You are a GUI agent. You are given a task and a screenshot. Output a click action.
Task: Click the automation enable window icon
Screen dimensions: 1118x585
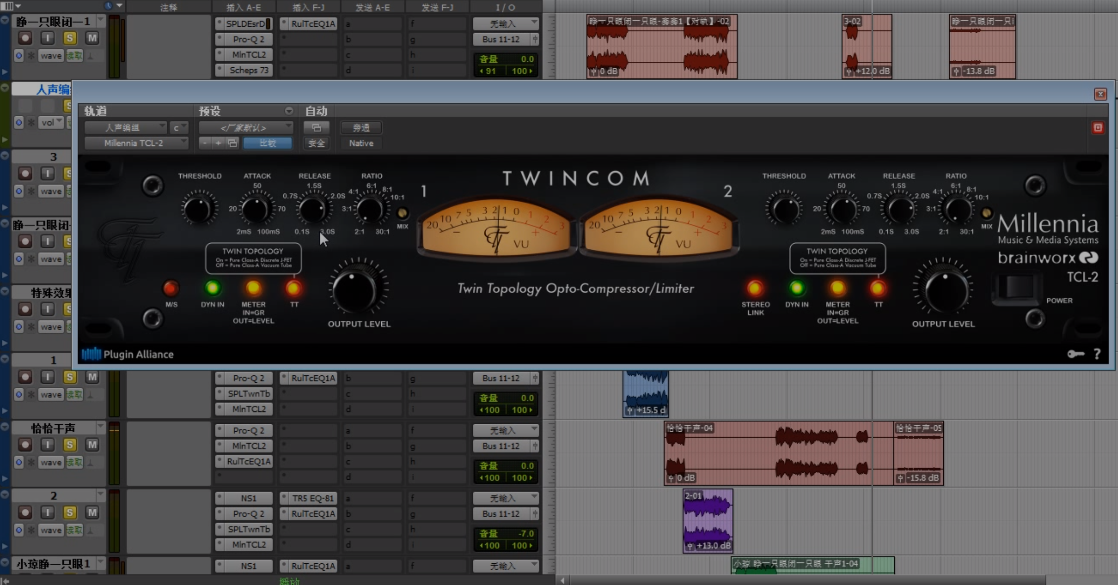[x=316, y=128]
